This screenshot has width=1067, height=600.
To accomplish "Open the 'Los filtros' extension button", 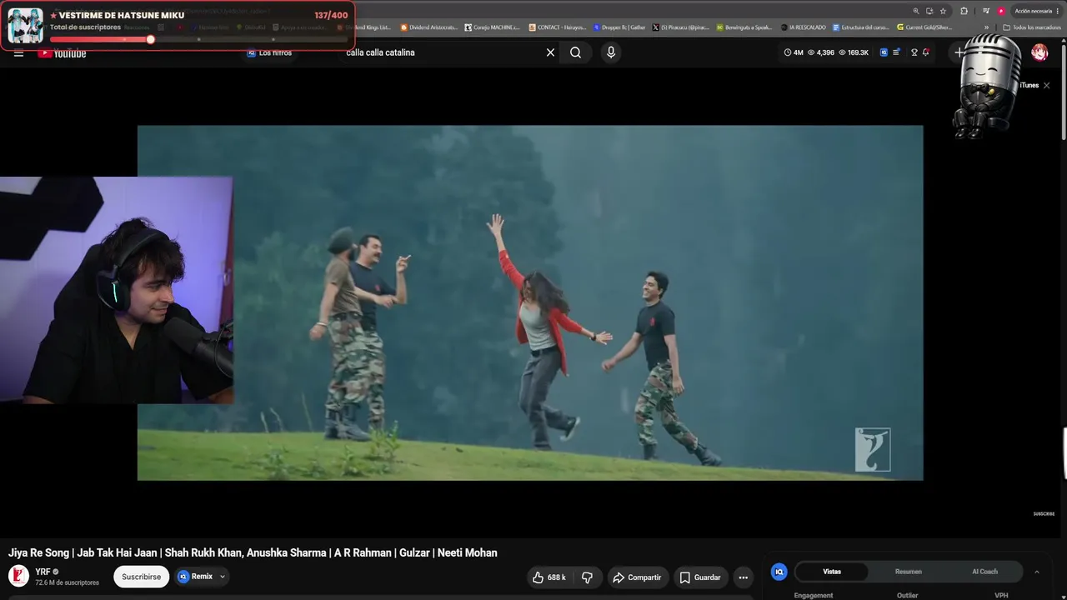I will coord(269,52).
